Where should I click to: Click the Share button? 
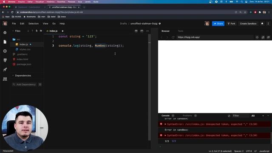(218, 24)
